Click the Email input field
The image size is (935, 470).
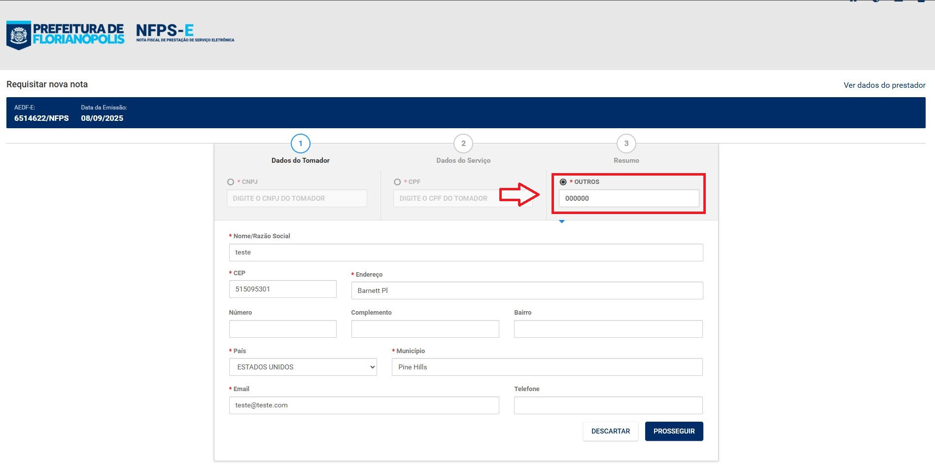[364, 405]
